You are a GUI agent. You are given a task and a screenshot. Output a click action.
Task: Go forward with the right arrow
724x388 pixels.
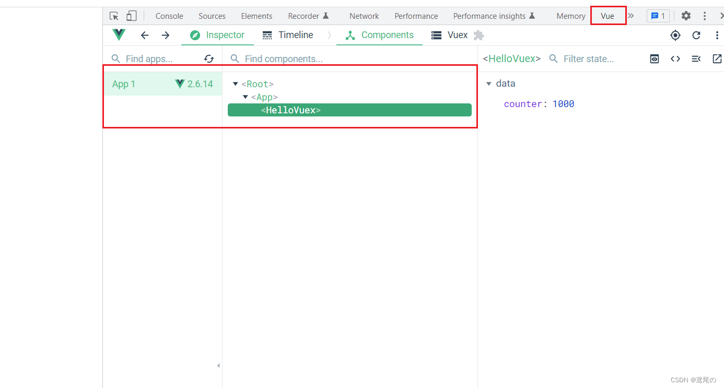click(x=166, y=35)
